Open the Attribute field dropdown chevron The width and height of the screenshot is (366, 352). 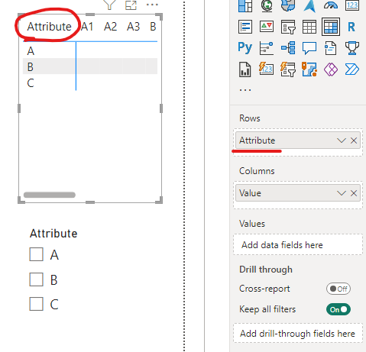click(x=341, y=140)
